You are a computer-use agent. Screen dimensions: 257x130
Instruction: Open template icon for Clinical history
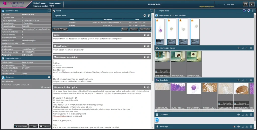144,46
